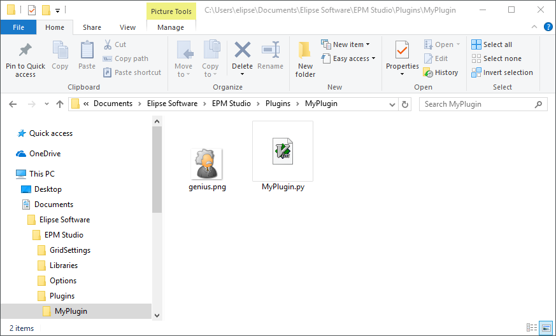This screenshot has height=336, width=556.
Task: Switch to details view in status bar
Action: coord(532,328)
